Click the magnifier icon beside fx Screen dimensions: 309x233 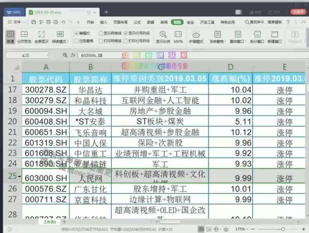(65, 55)
